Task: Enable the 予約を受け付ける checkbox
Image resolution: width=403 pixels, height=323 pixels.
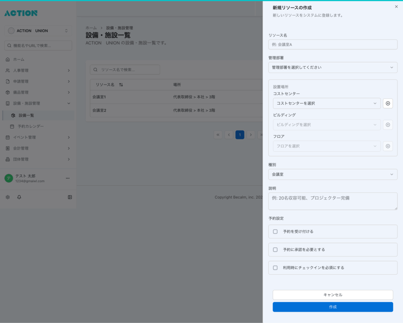Action: 275,232
